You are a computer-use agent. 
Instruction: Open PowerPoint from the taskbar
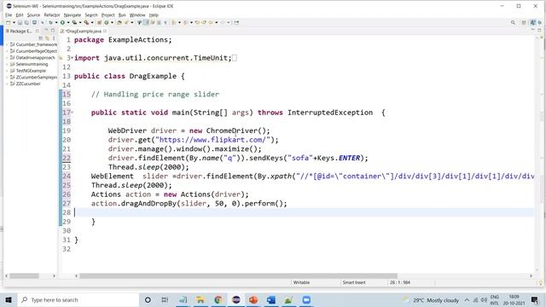(x=253, y=299)
